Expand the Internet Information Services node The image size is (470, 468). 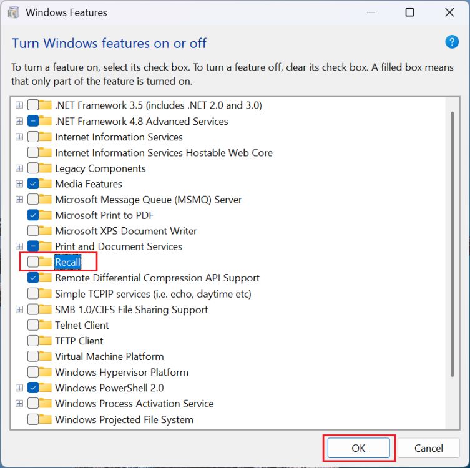click(19, 137)
